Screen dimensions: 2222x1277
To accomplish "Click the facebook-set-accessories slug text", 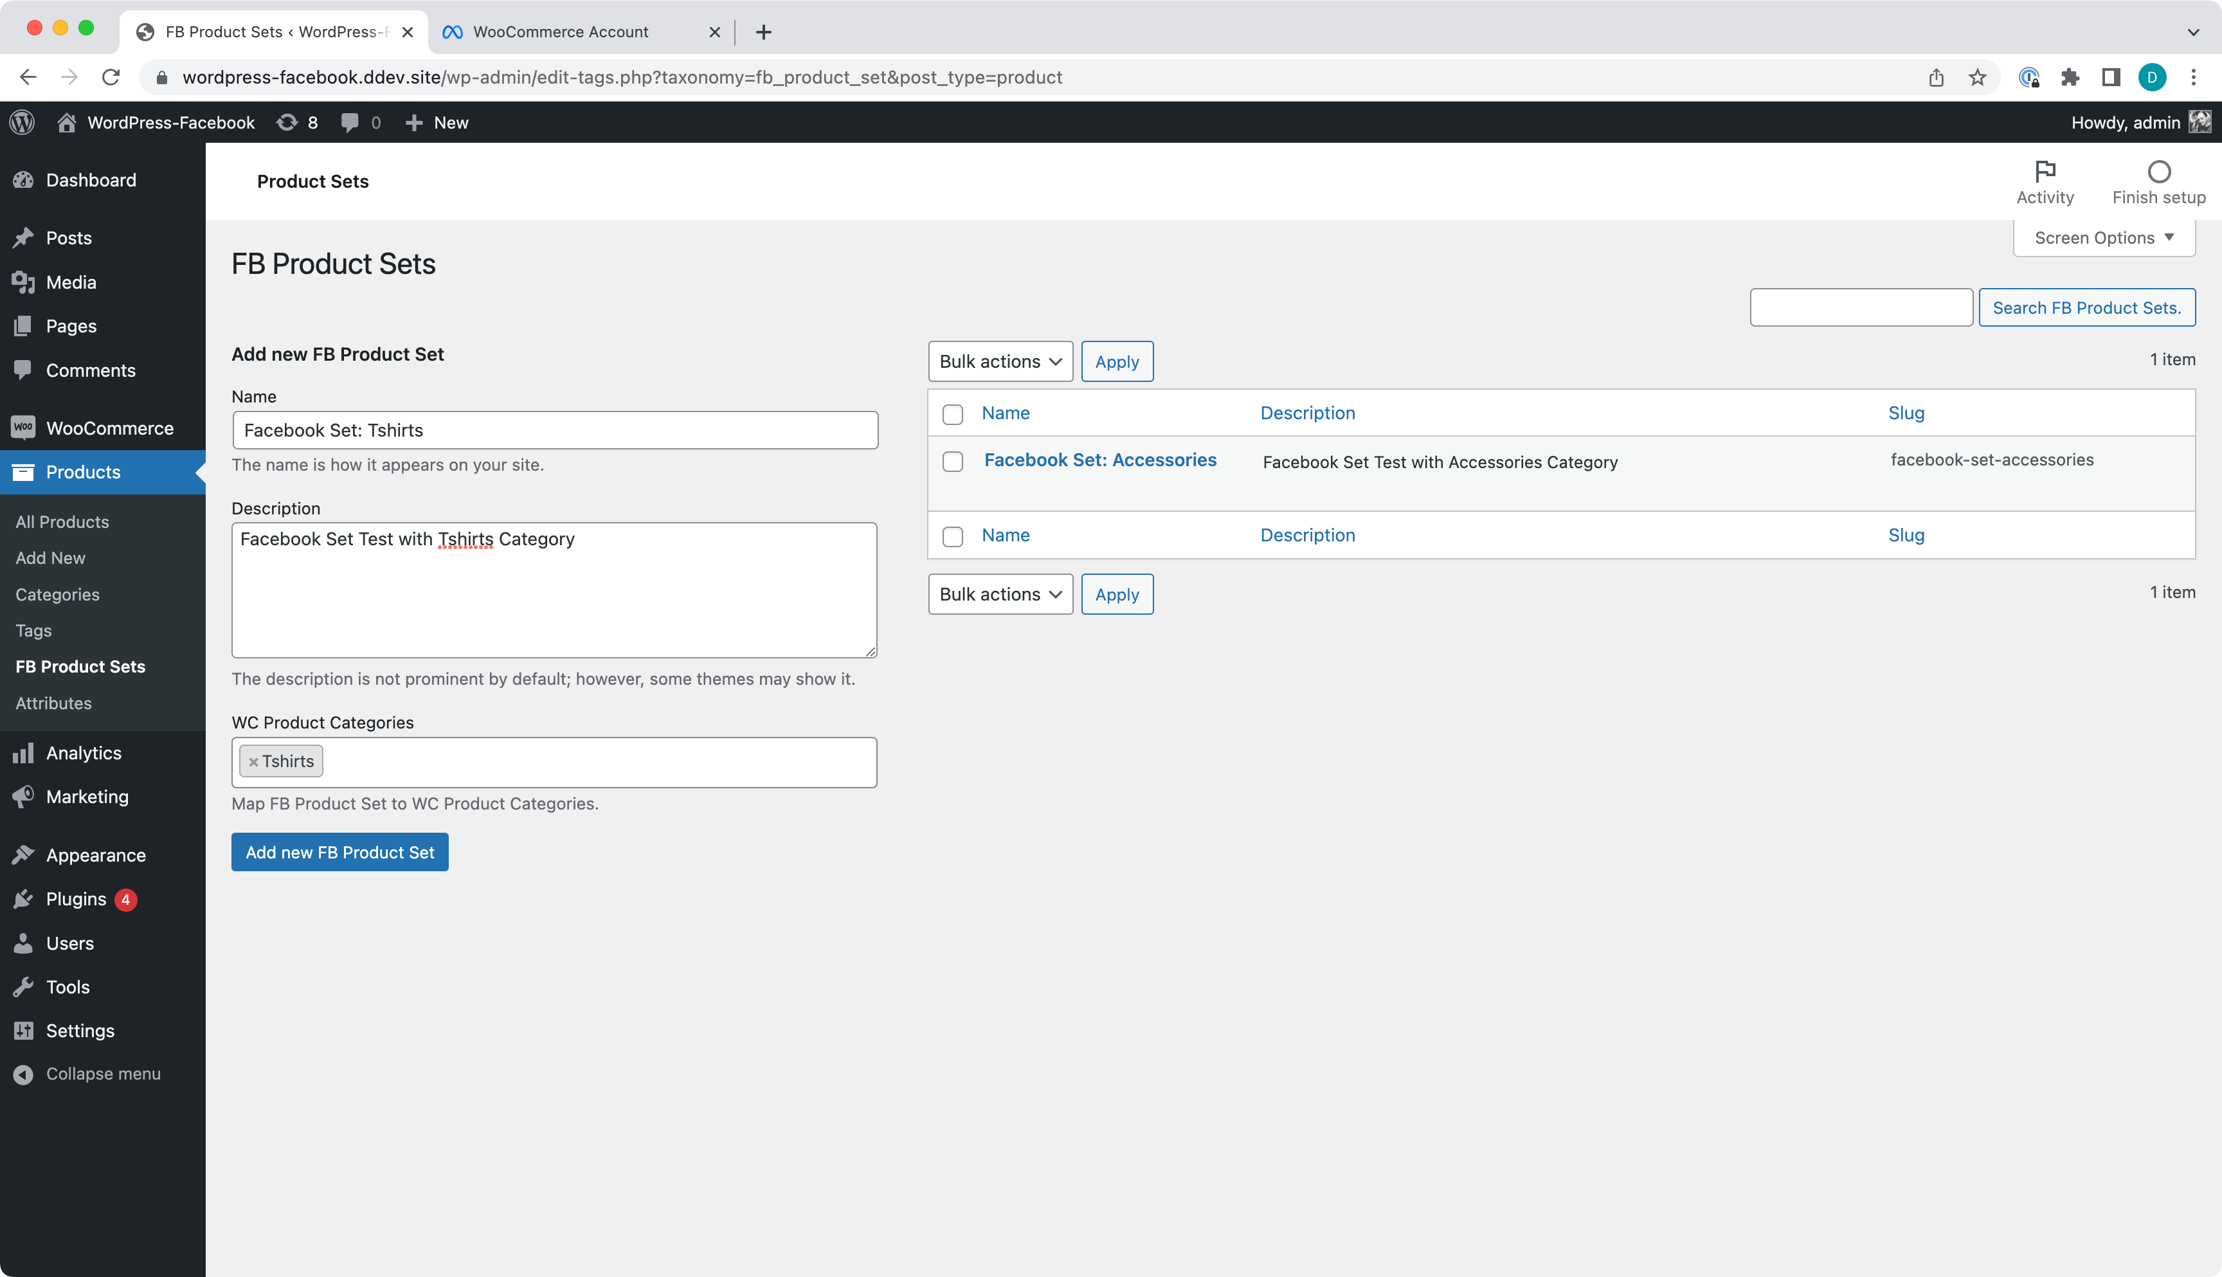I will (1991, 460).
